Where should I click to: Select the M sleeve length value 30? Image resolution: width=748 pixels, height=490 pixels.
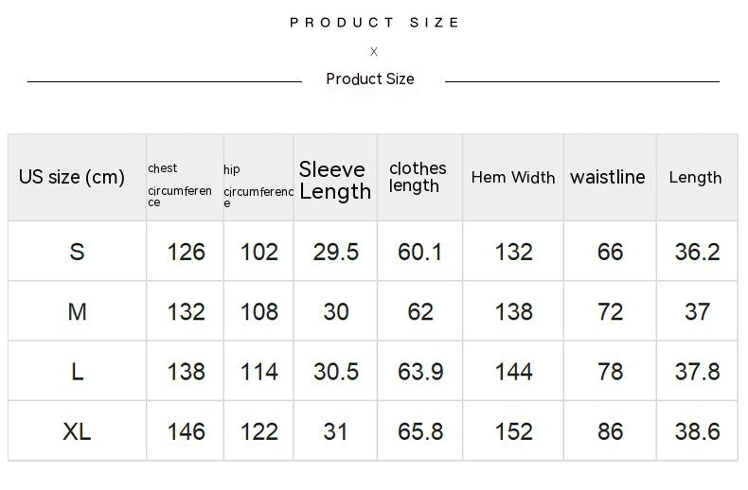(336, 311)
